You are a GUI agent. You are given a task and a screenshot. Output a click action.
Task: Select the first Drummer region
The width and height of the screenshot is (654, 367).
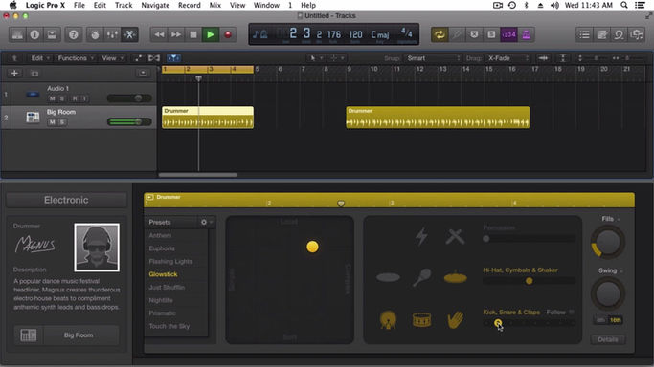coord(208,118)
